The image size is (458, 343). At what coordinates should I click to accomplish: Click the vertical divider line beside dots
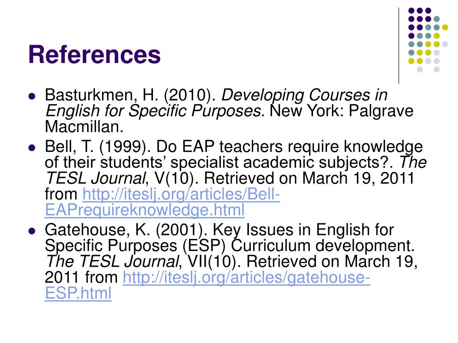399,46
